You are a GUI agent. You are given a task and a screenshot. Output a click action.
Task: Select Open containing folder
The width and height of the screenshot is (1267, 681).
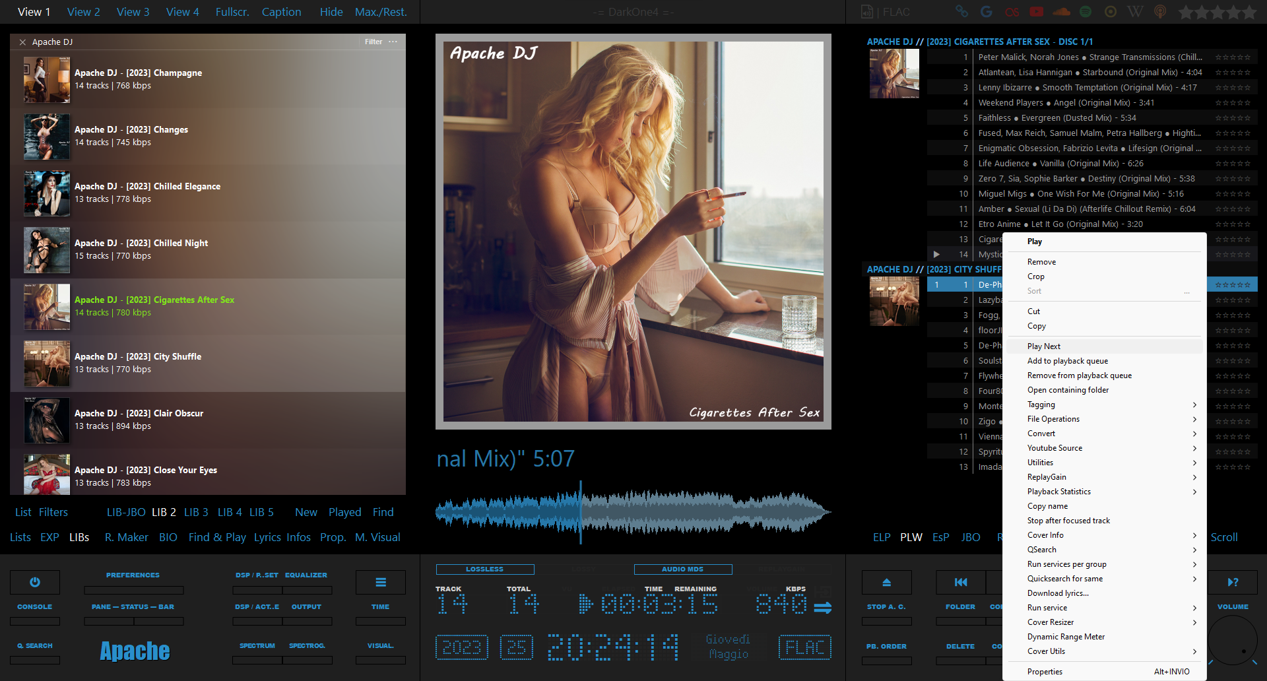click(x=1104, y=390)
